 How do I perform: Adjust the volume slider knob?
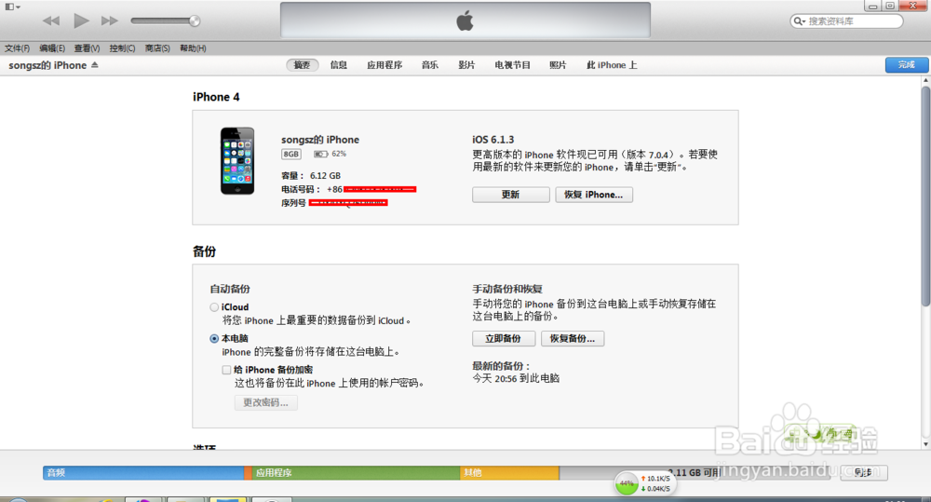click(195, 20)
